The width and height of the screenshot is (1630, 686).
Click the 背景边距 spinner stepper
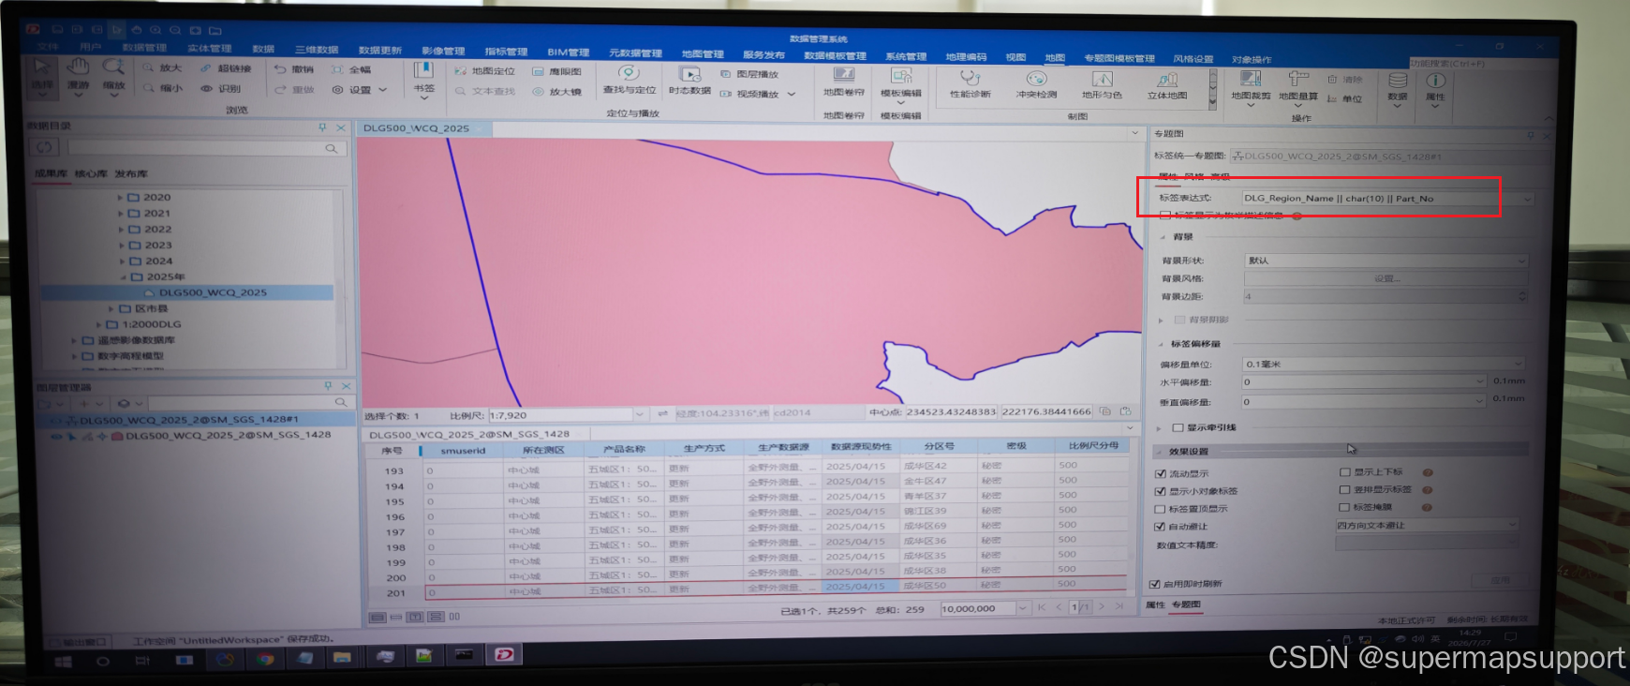click(1522, 296)
